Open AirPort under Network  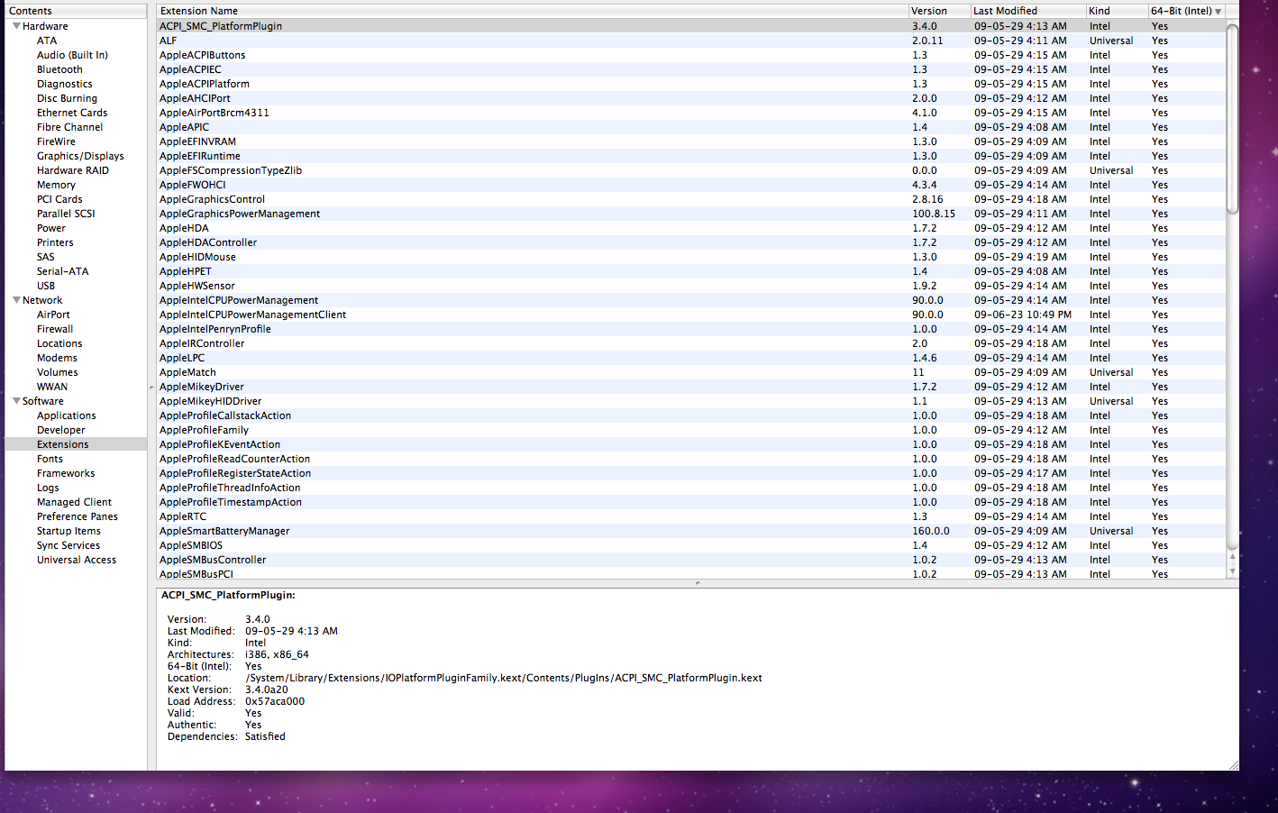(53, 315)
